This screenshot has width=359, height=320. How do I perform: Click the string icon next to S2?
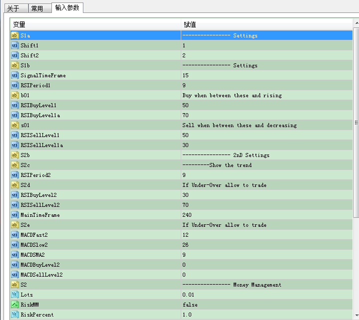[14, 285]
